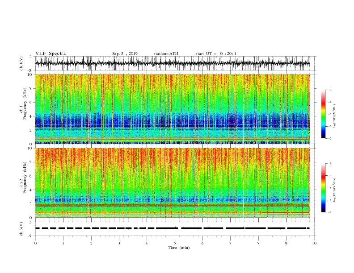Click the "ch.1(V)" waveform axis label
The height and width of the screenshot is (273, 354).
pos(21,63)
